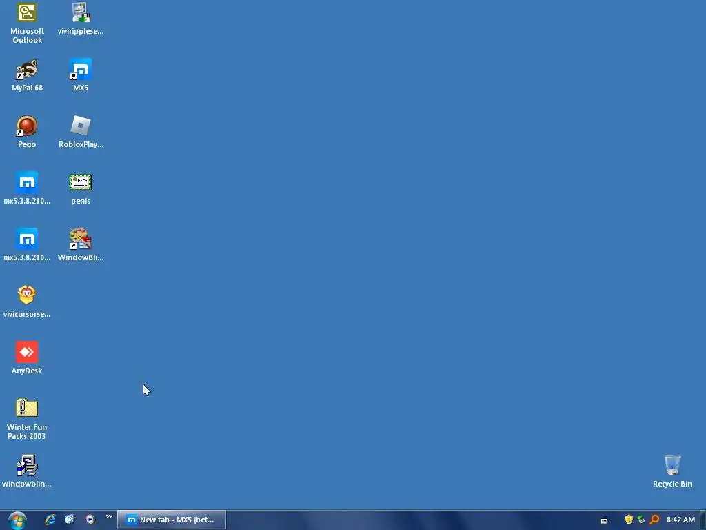Select the vivicursorse... desktop icon
The image size is (706, 530).
pos(27,302)
